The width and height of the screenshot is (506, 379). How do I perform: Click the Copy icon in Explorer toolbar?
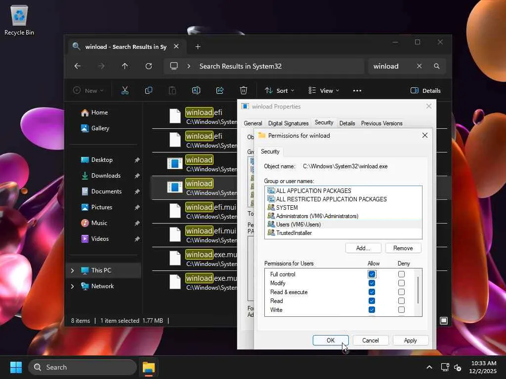click(148, 90)
